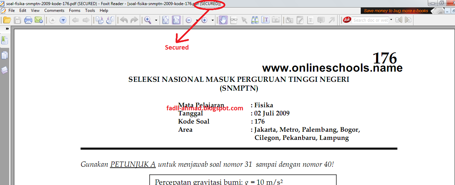Choose the Select arrow tool
The height and width of the screenshot is (185, 455).
244,20
